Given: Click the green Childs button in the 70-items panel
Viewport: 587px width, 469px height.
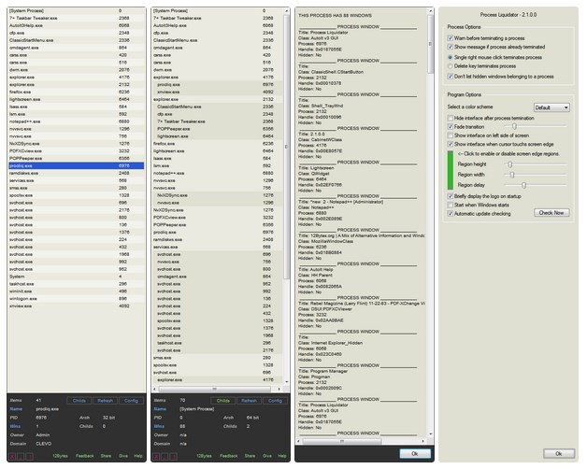Looking at the screenshot, I should coord(223,401).
